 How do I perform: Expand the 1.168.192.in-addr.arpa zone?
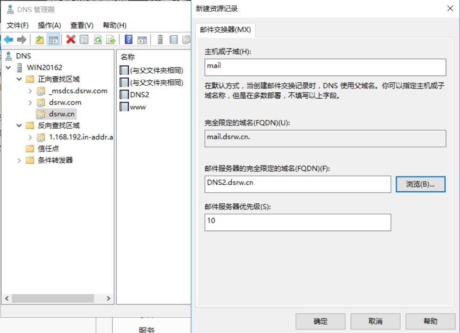click(30, 137)
